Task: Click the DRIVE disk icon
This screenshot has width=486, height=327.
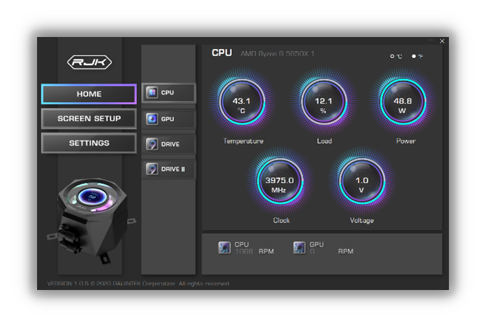Action: click(x=152, y=144)
